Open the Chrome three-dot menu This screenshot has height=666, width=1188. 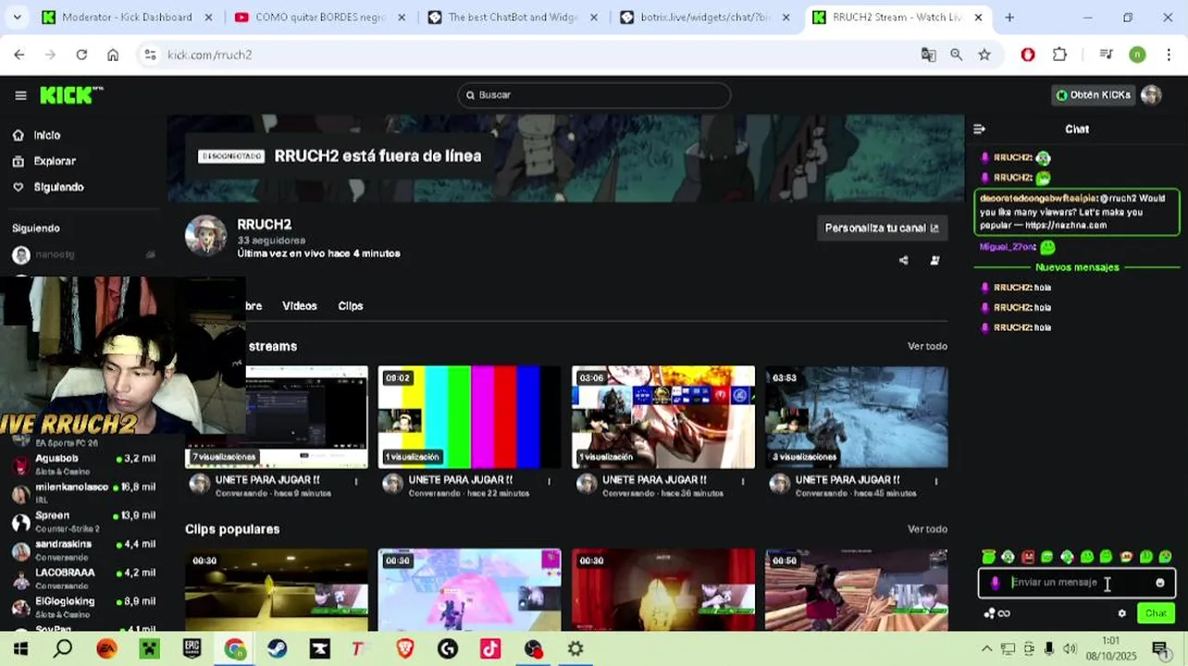[1169, 55]
